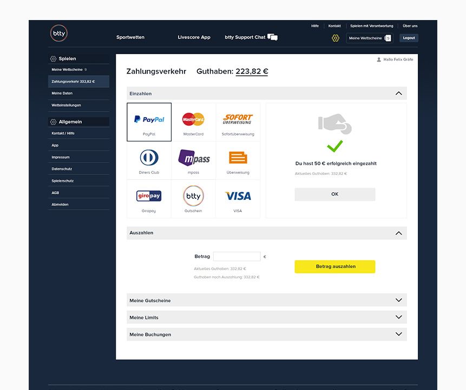The height and width of the screenshot is (390, 466).
Task: Pick Diners Club payment method
Action: coord(149,160)
